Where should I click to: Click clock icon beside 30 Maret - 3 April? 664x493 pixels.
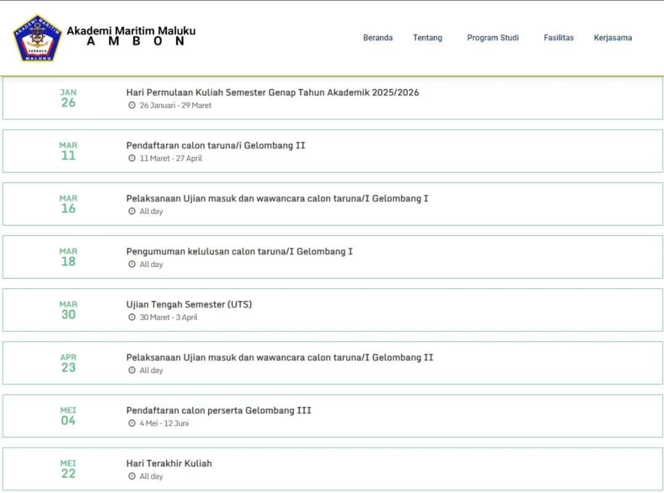pyautogui.click(x=131, y=317)
